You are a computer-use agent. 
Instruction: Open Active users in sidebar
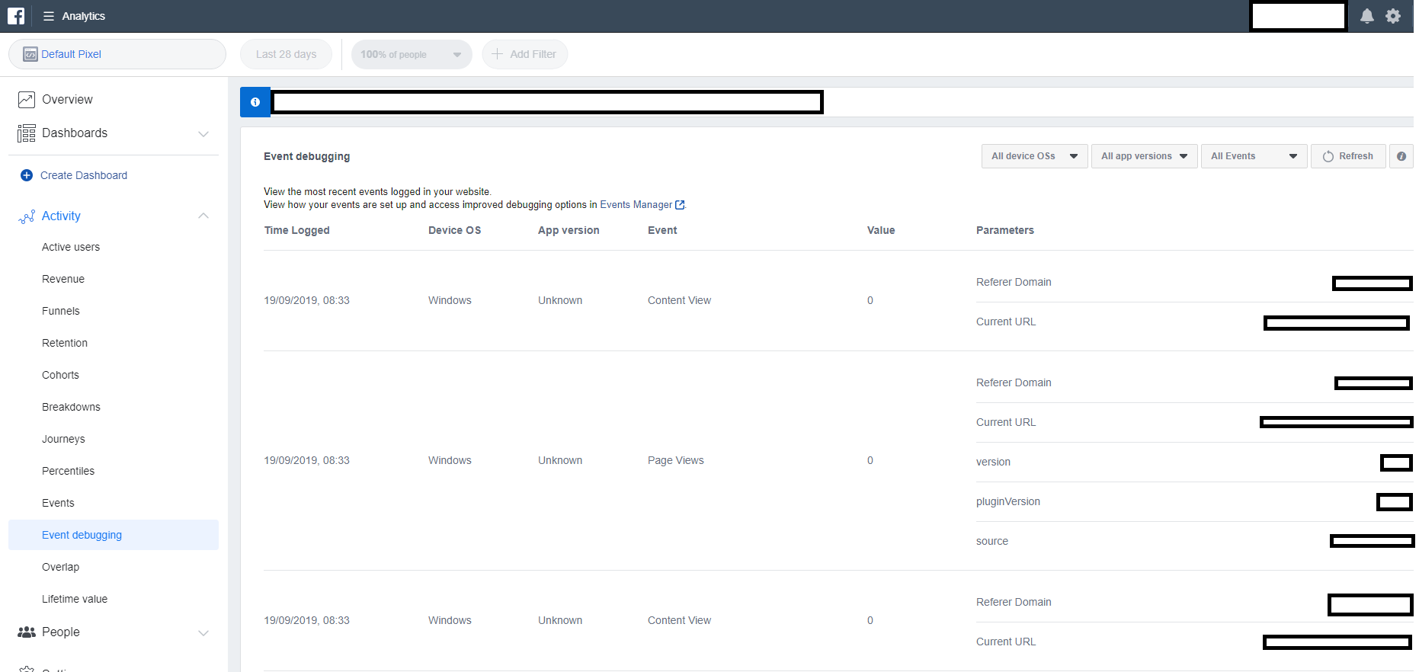pos(71,247)
